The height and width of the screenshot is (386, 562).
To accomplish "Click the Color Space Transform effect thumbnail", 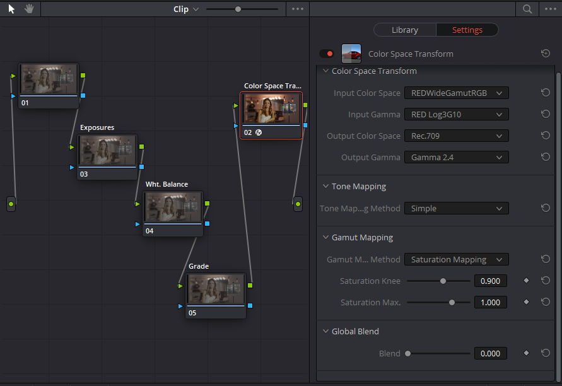I will tap(351, 54).
